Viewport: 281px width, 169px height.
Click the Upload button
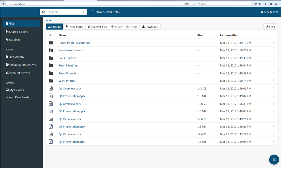(54, 27)
